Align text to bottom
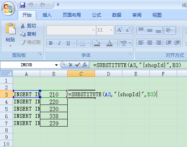Viewport: 187px width, 147px height. pyautogui.click(x=158, y=30)
